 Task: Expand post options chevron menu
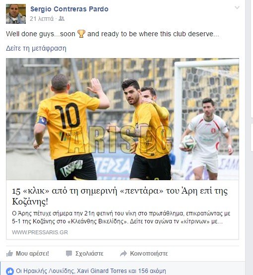click(x=237, y=7)
